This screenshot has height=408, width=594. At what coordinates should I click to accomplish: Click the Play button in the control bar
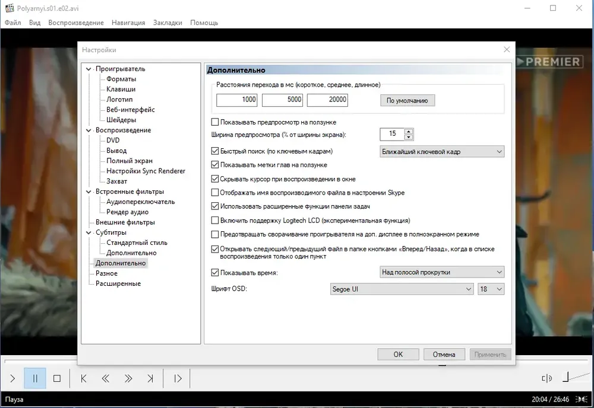click(12, 378)
